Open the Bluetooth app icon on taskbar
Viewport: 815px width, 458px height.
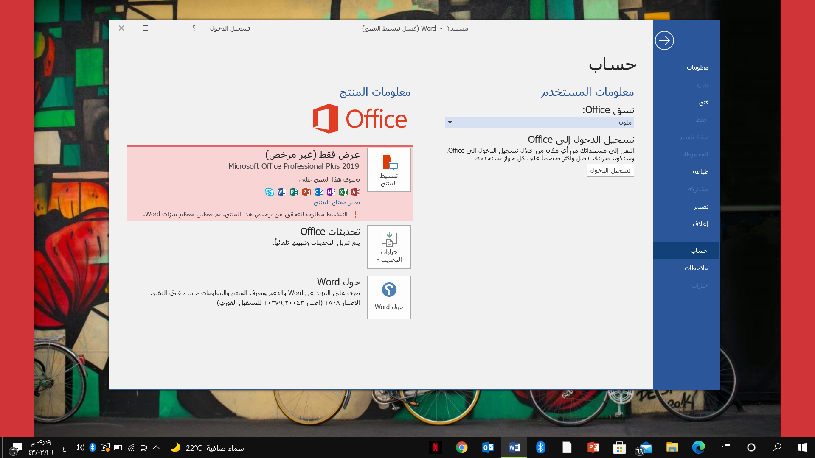click(540, 447)
